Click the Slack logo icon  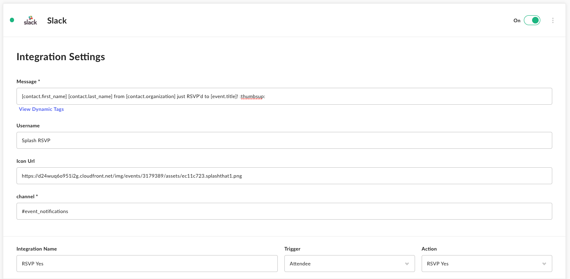(x=30, y=20)
